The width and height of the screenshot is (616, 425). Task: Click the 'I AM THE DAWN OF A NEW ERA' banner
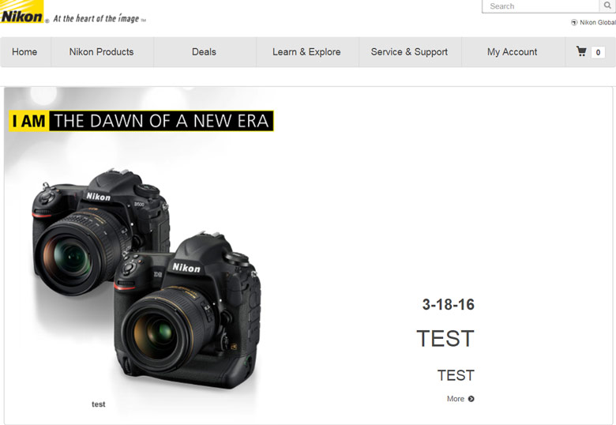tap(141, 121)
